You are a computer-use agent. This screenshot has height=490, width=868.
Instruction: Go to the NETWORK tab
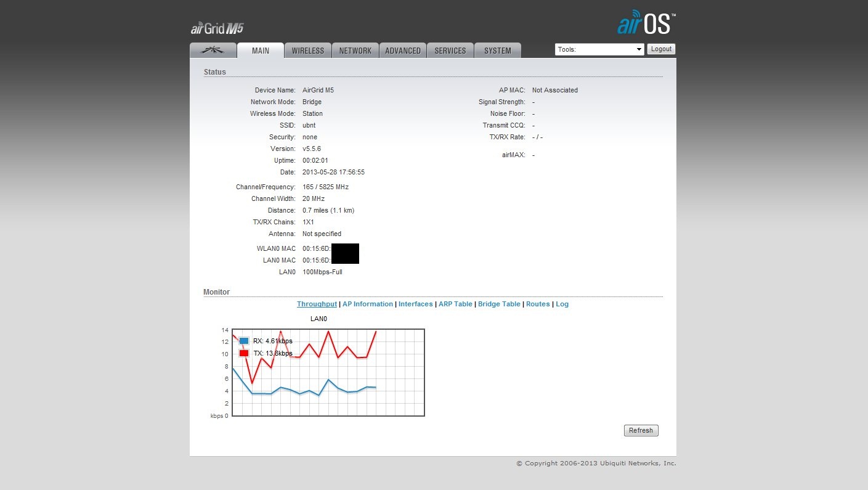tap(355, 51)
